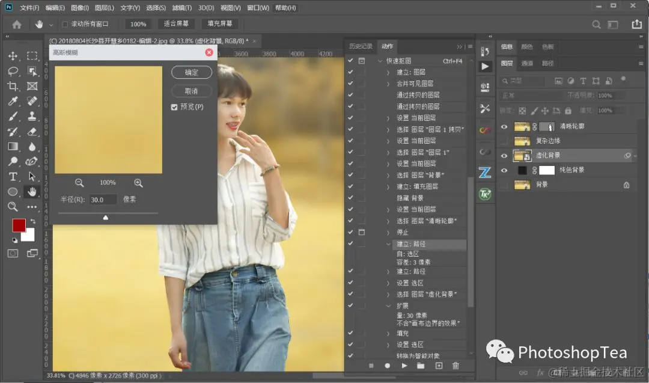Open the 文件(F) menu
The height and width of the screenshot is (383, 649).
(29, 8)
